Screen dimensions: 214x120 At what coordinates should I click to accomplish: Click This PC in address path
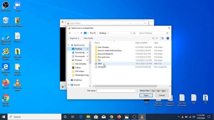click(93, 33)
